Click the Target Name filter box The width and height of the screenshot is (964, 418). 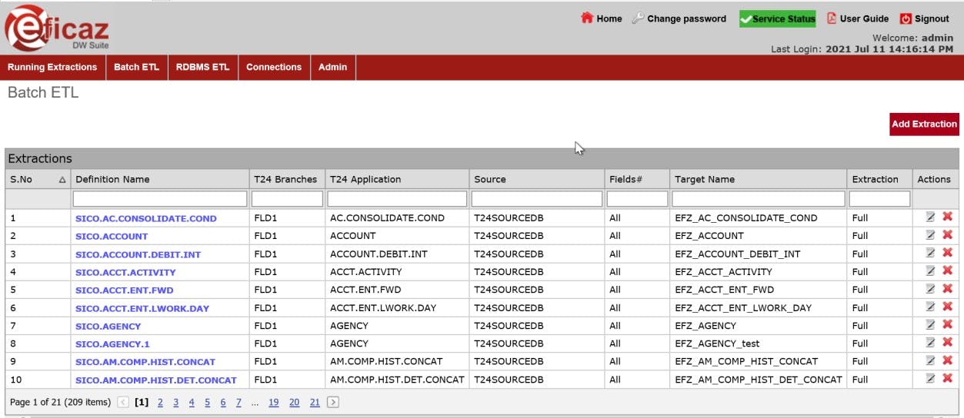(758, 199)
